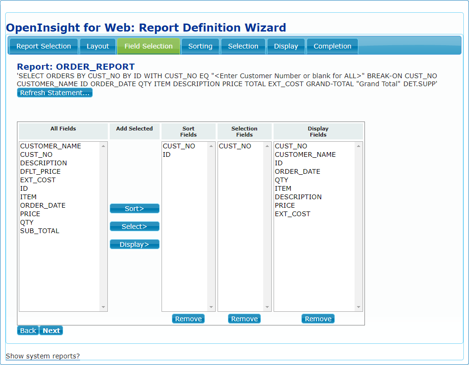The image size is (469, 365).
Task: Click the Display> button
Action: (134, 244)
